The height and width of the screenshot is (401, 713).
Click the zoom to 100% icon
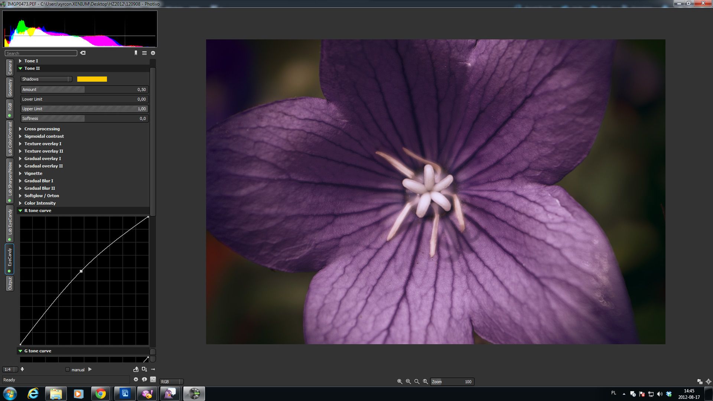(x=426, y=382)
